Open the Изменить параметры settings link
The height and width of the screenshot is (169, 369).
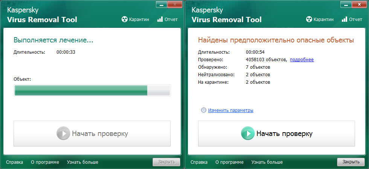tap(230, 110)
